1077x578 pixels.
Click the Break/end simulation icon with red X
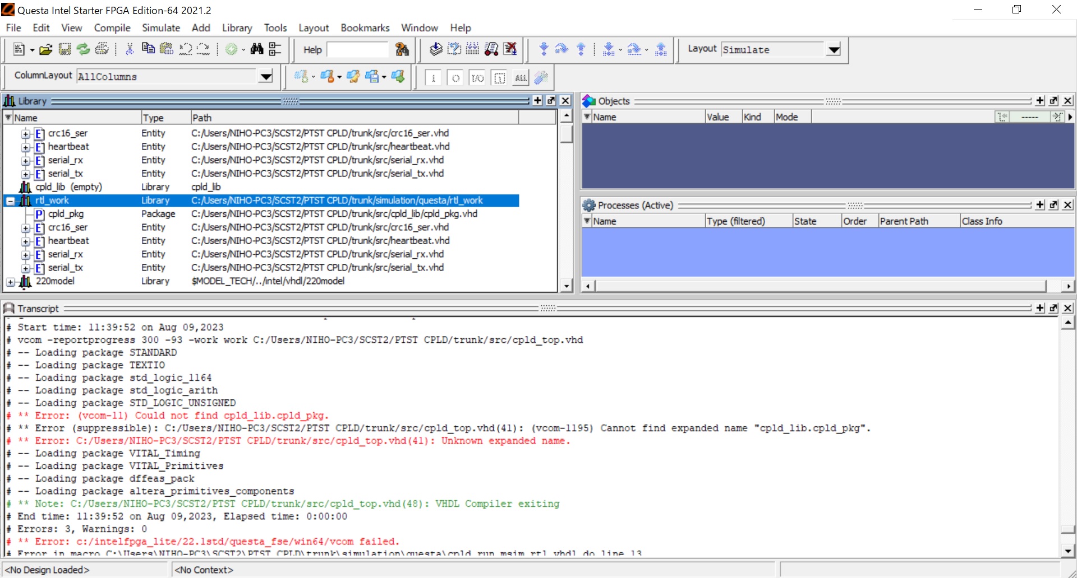[x=510, y=49]
